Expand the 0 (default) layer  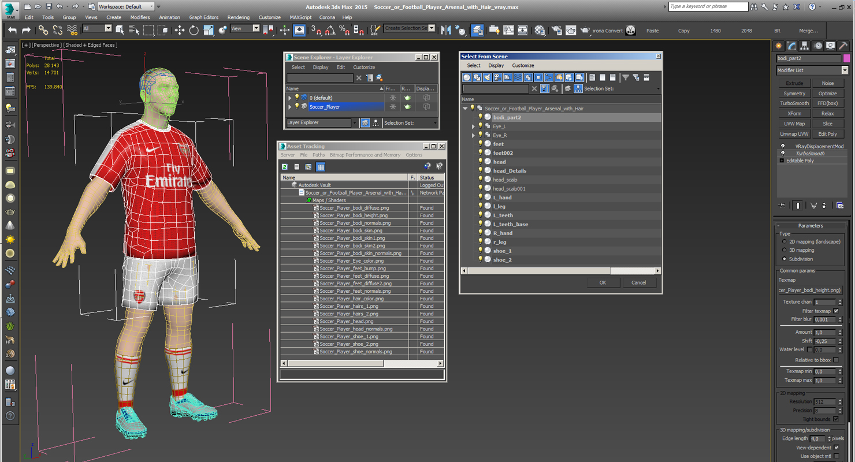(x=290, y=98)
